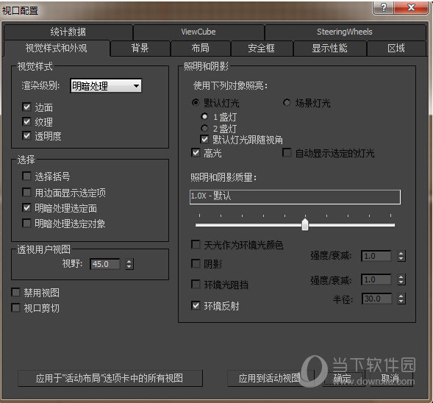Image resolution: width=433 pixels, height=403 pixels.
Task: Uncheck the 高光 checkbox
Action: (x=196, y=153)
